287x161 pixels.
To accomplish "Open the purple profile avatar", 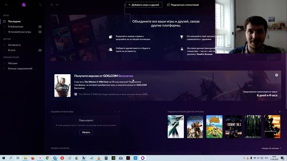I will (x=24, y=5).
